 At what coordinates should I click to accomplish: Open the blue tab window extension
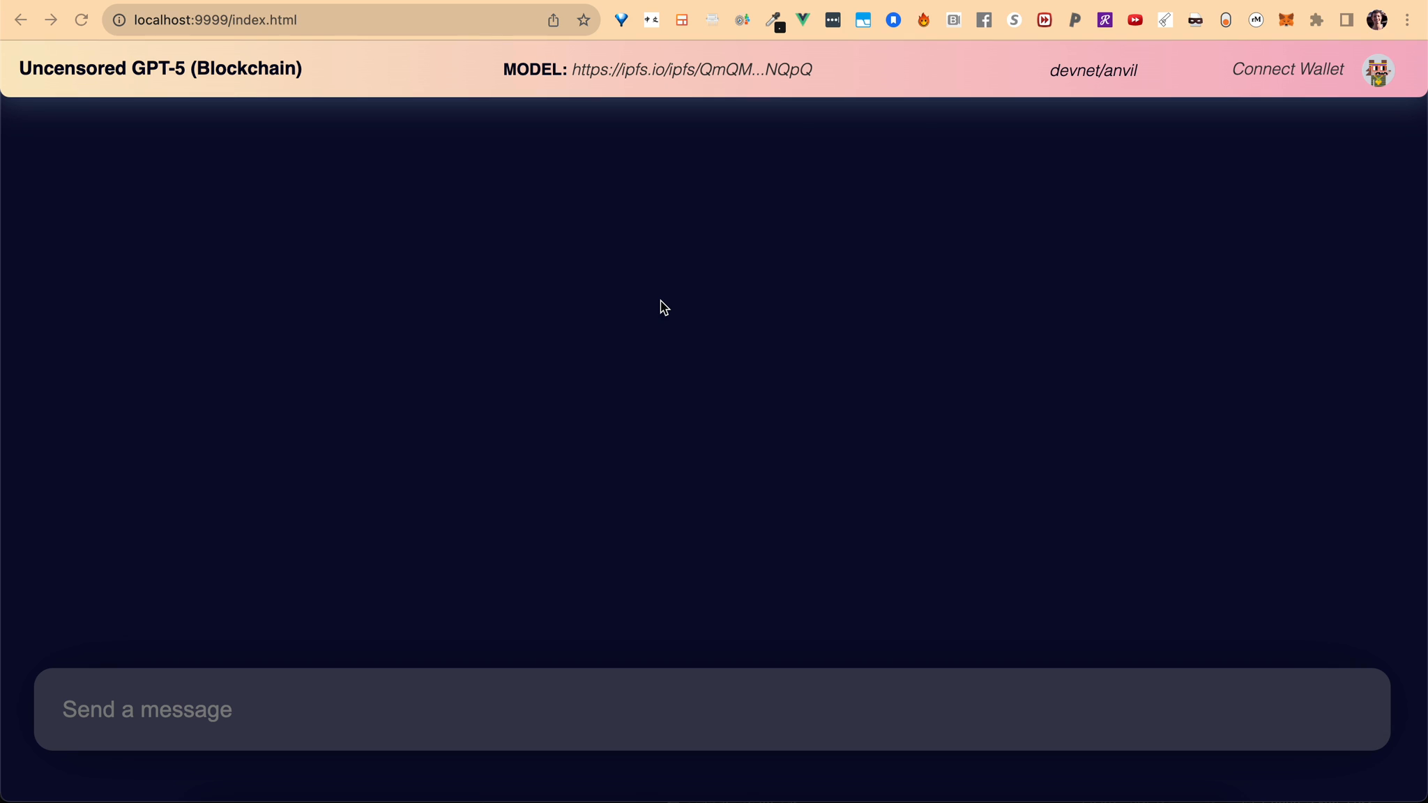[x=863, y=20]
